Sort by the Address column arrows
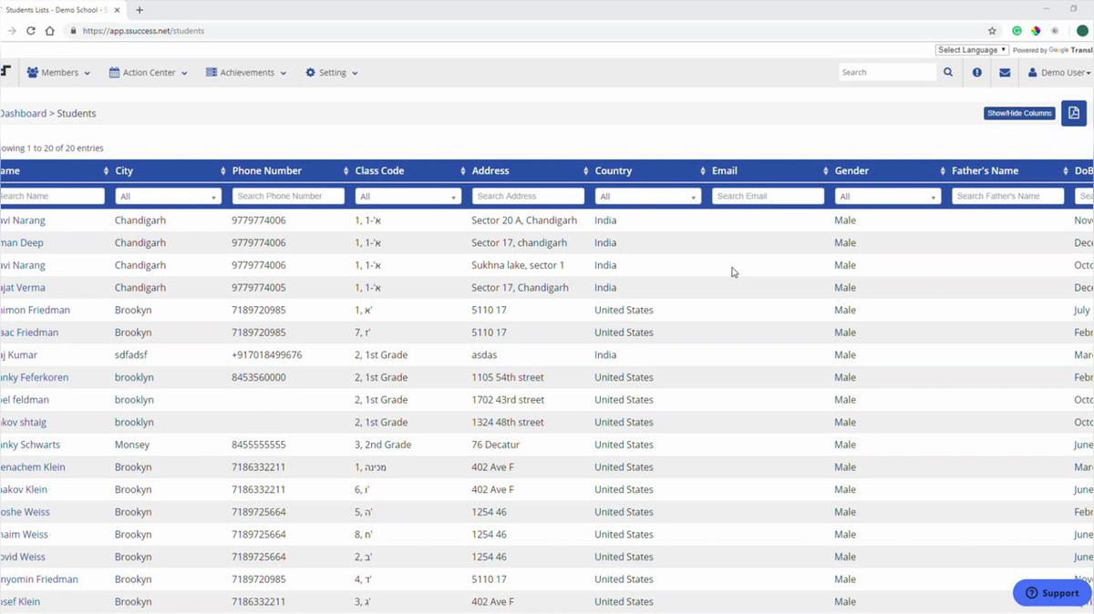Viewport: 1094px width, 614px height. point(585,170)
